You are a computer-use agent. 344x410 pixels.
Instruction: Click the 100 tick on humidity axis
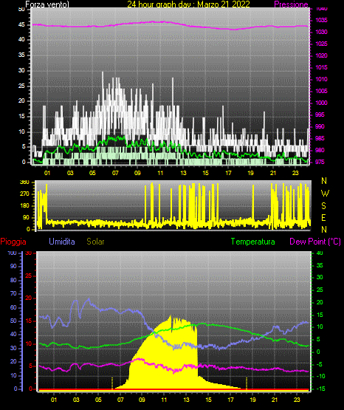(13, 253)
